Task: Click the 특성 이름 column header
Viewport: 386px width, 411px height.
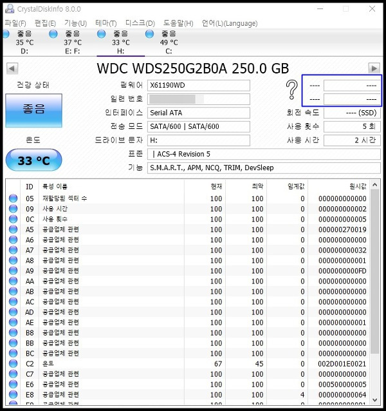Action: click(111, 187)
